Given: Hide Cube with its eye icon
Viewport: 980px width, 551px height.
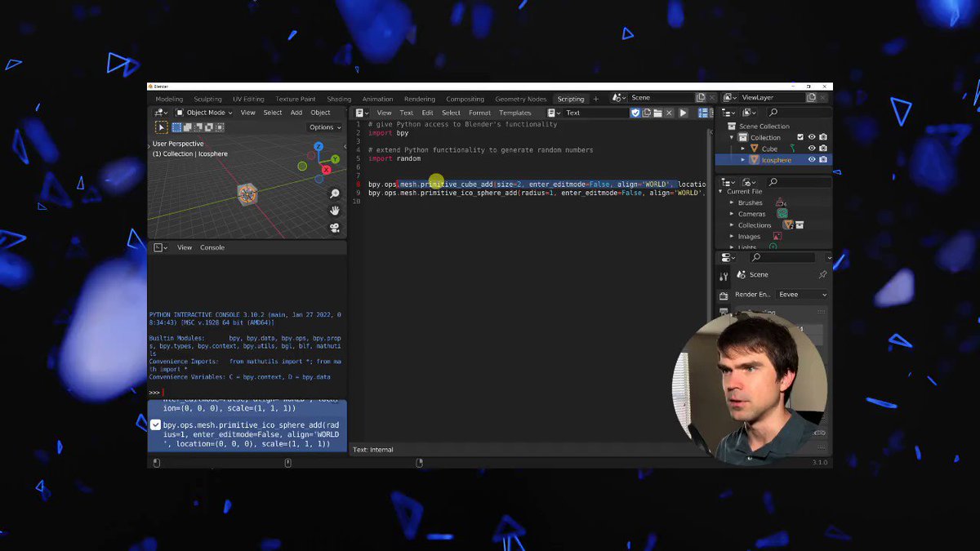Looking at the screenshot, I should 812,149.
